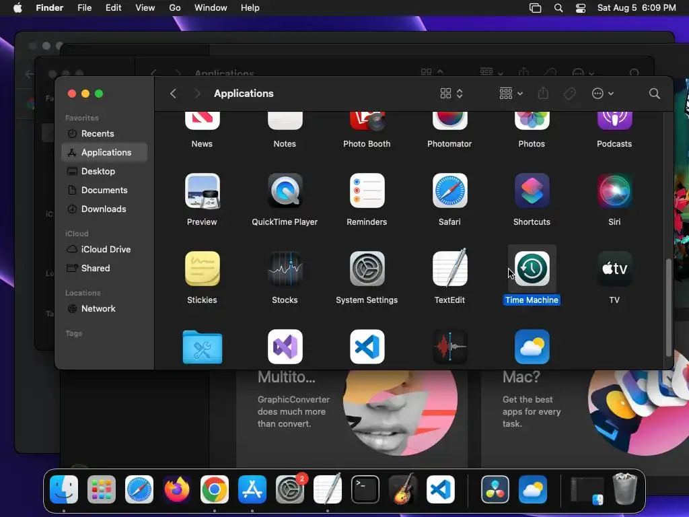Open GarageBand from the Dock
689x517 pixels.
coord(403,489)
